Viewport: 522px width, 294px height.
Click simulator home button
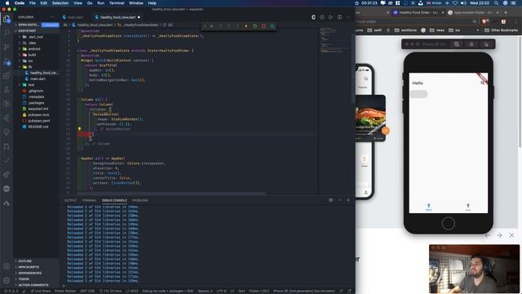click(x=448, y=223)
